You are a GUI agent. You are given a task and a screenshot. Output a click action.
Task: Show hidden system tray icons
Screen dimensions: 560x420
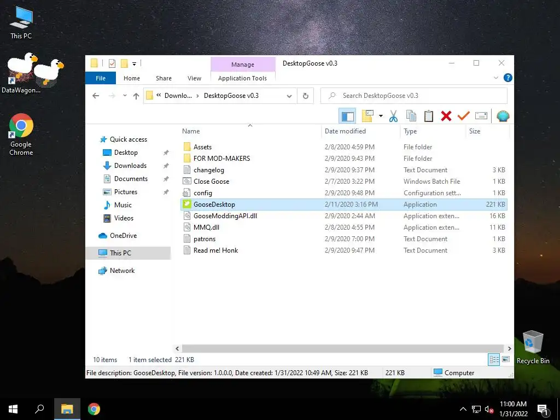click(463, 409)
